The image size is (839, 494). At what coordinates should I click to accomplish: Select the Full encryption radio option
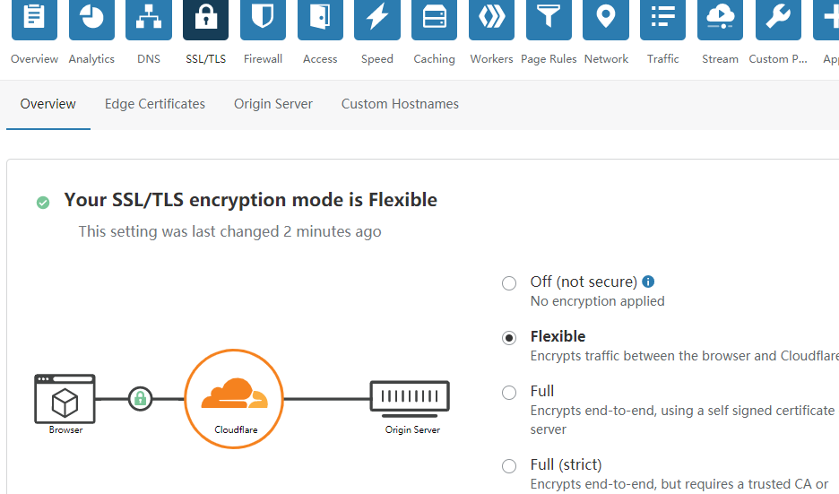point(509,393)
